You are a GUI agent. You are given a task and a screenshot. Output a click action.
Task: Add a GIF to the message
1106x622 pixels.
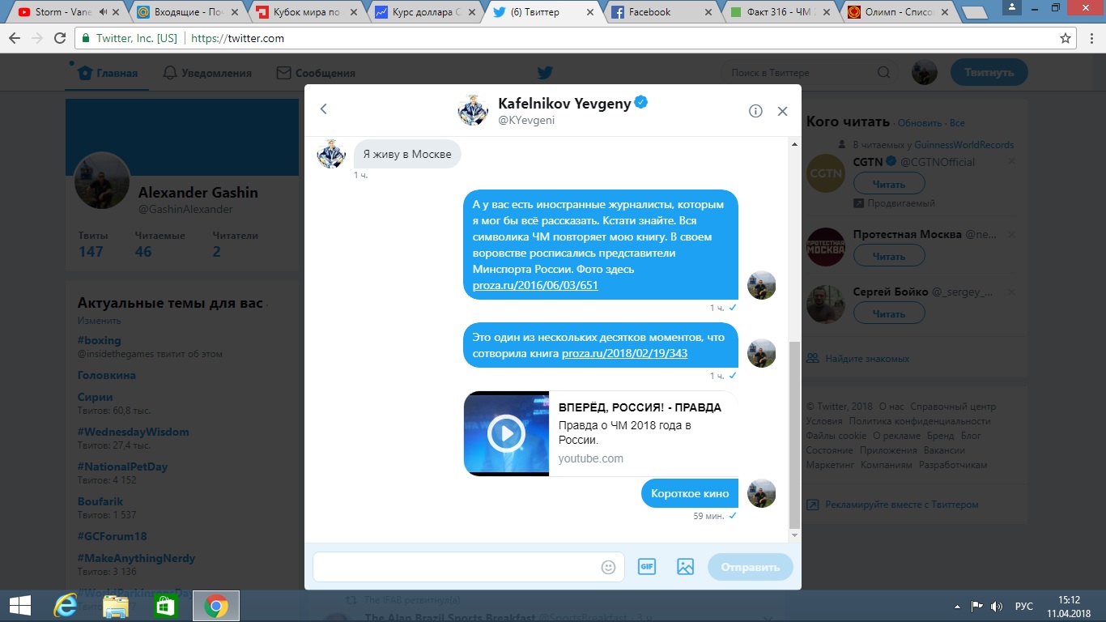point(646,567)
